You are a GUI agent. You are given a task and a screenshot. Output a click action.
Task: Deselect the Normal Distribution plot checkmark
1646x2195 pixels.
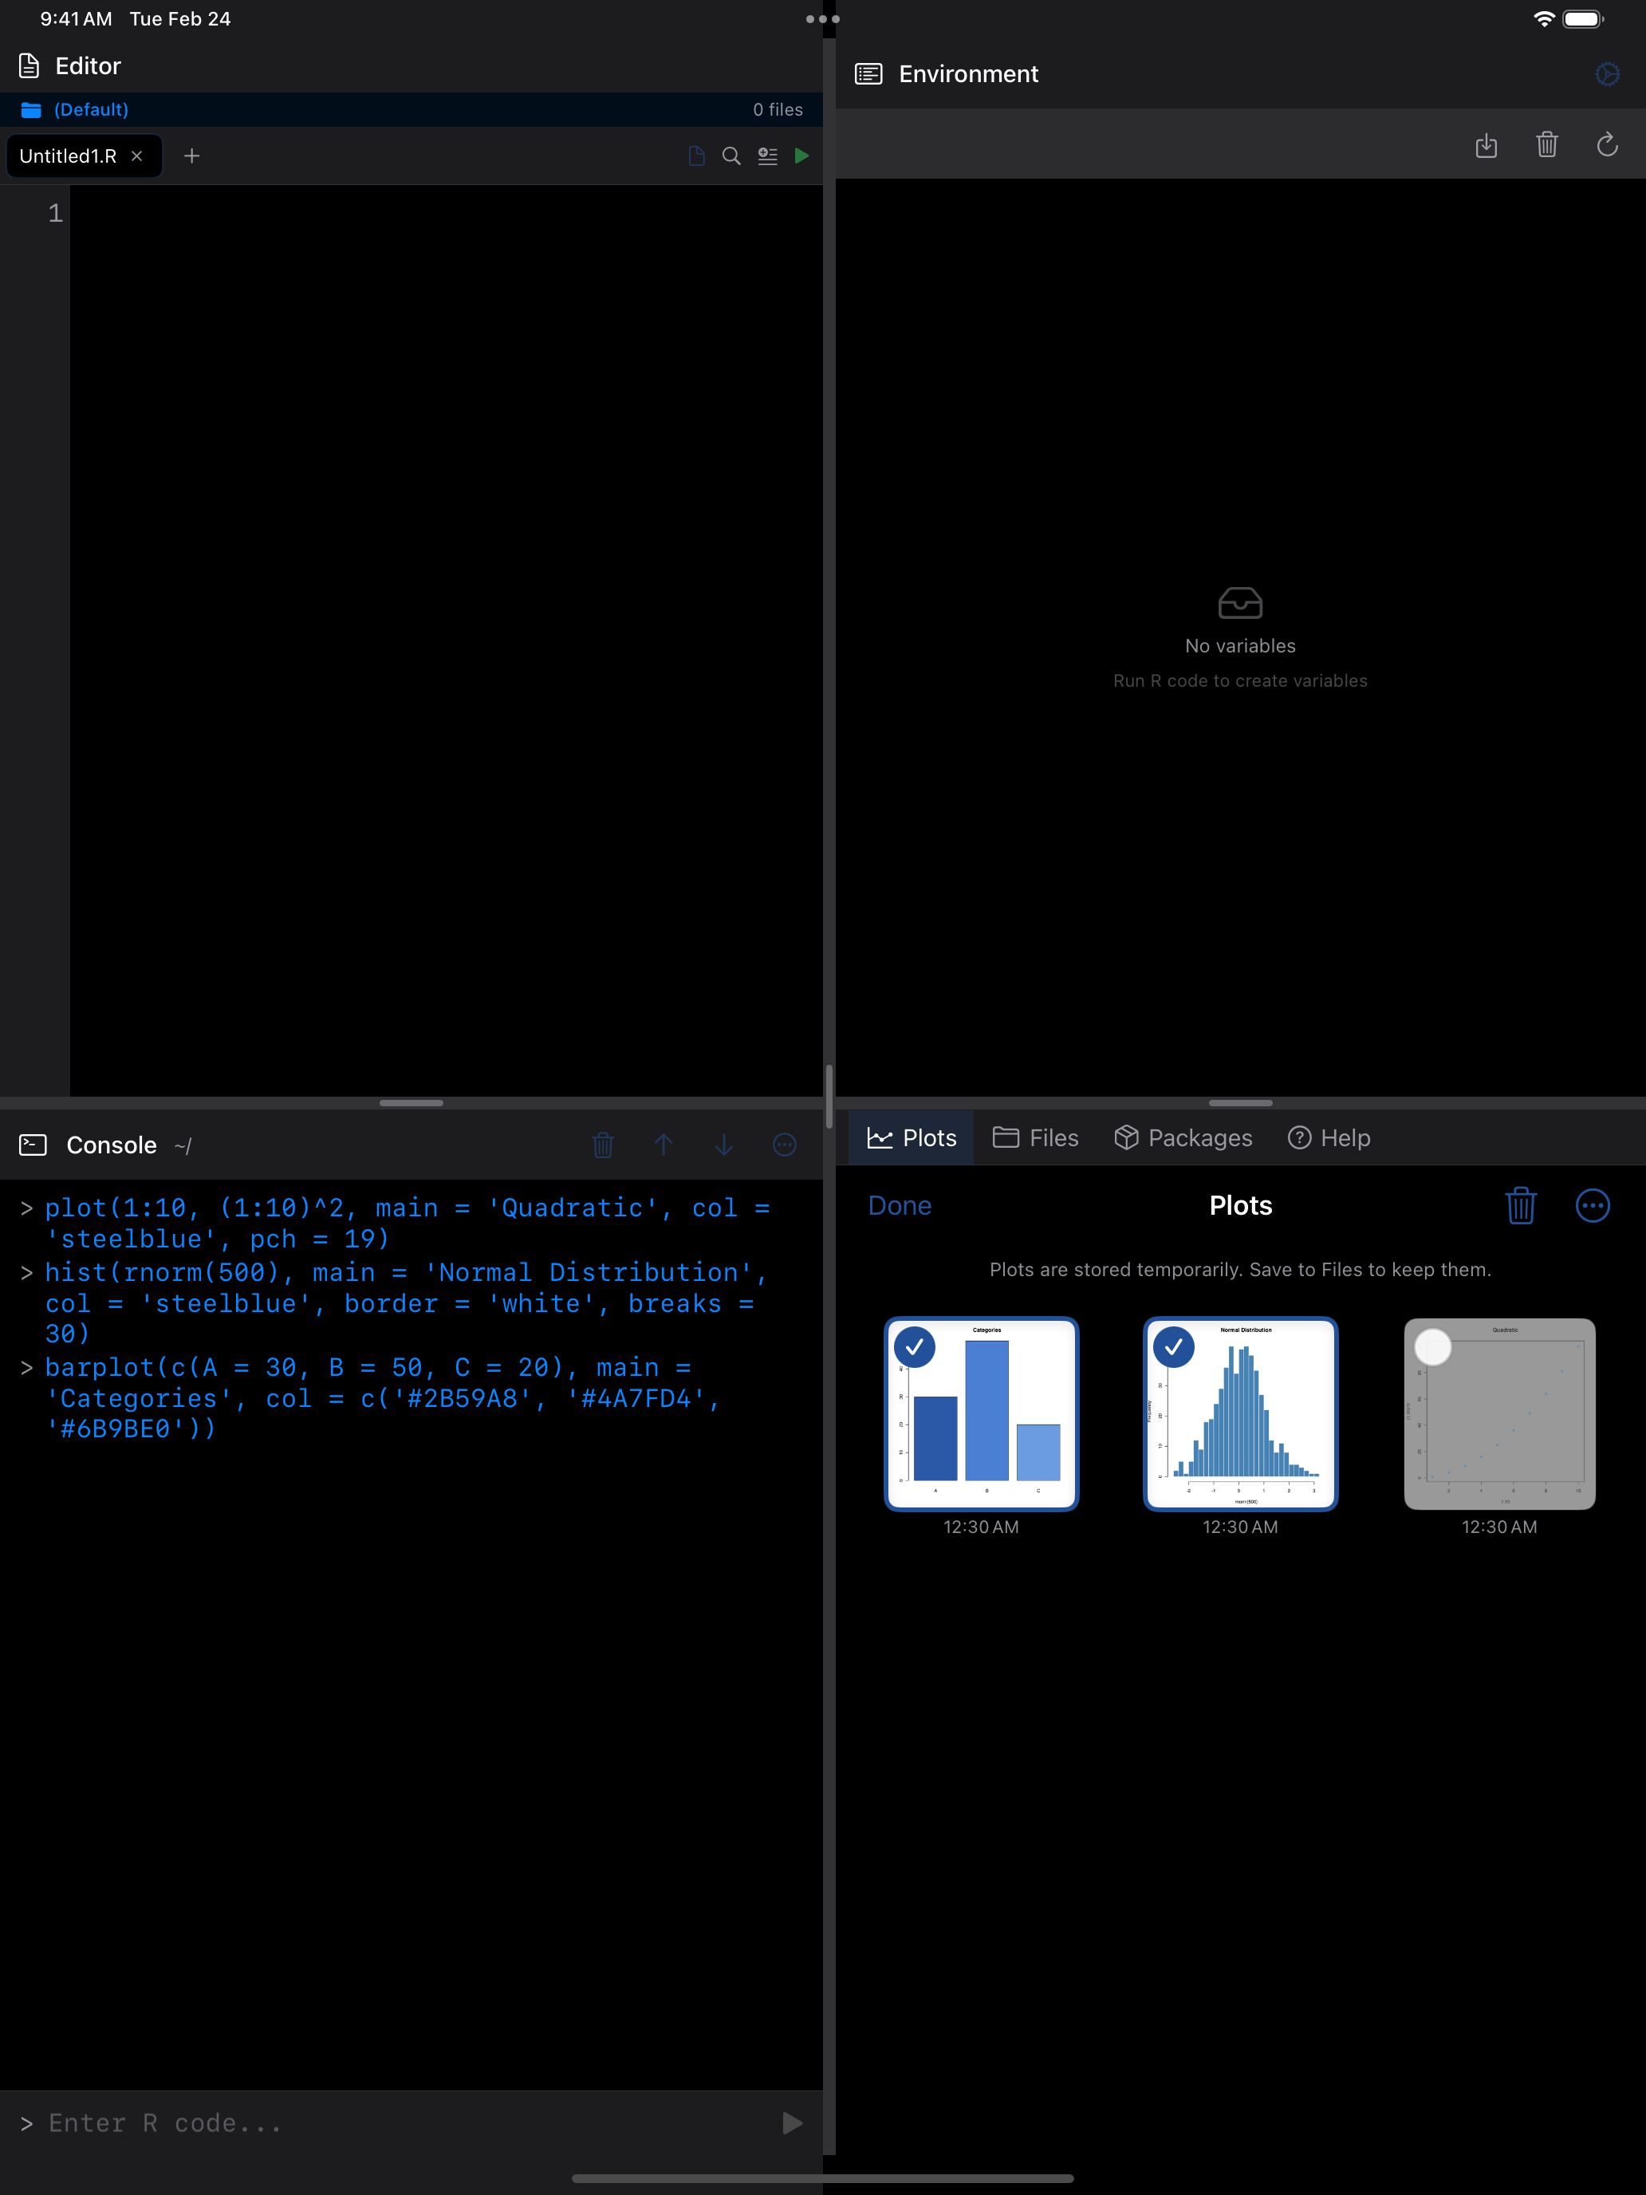[x=1173, y=1346]
